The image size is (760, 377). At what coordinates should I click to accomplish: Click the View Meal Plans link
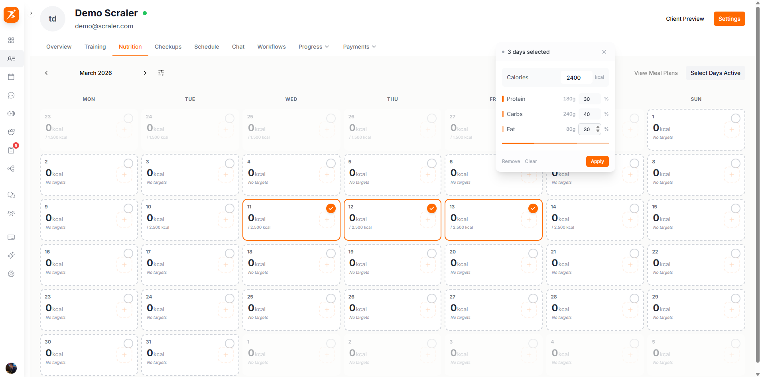(x=656, y=73)
